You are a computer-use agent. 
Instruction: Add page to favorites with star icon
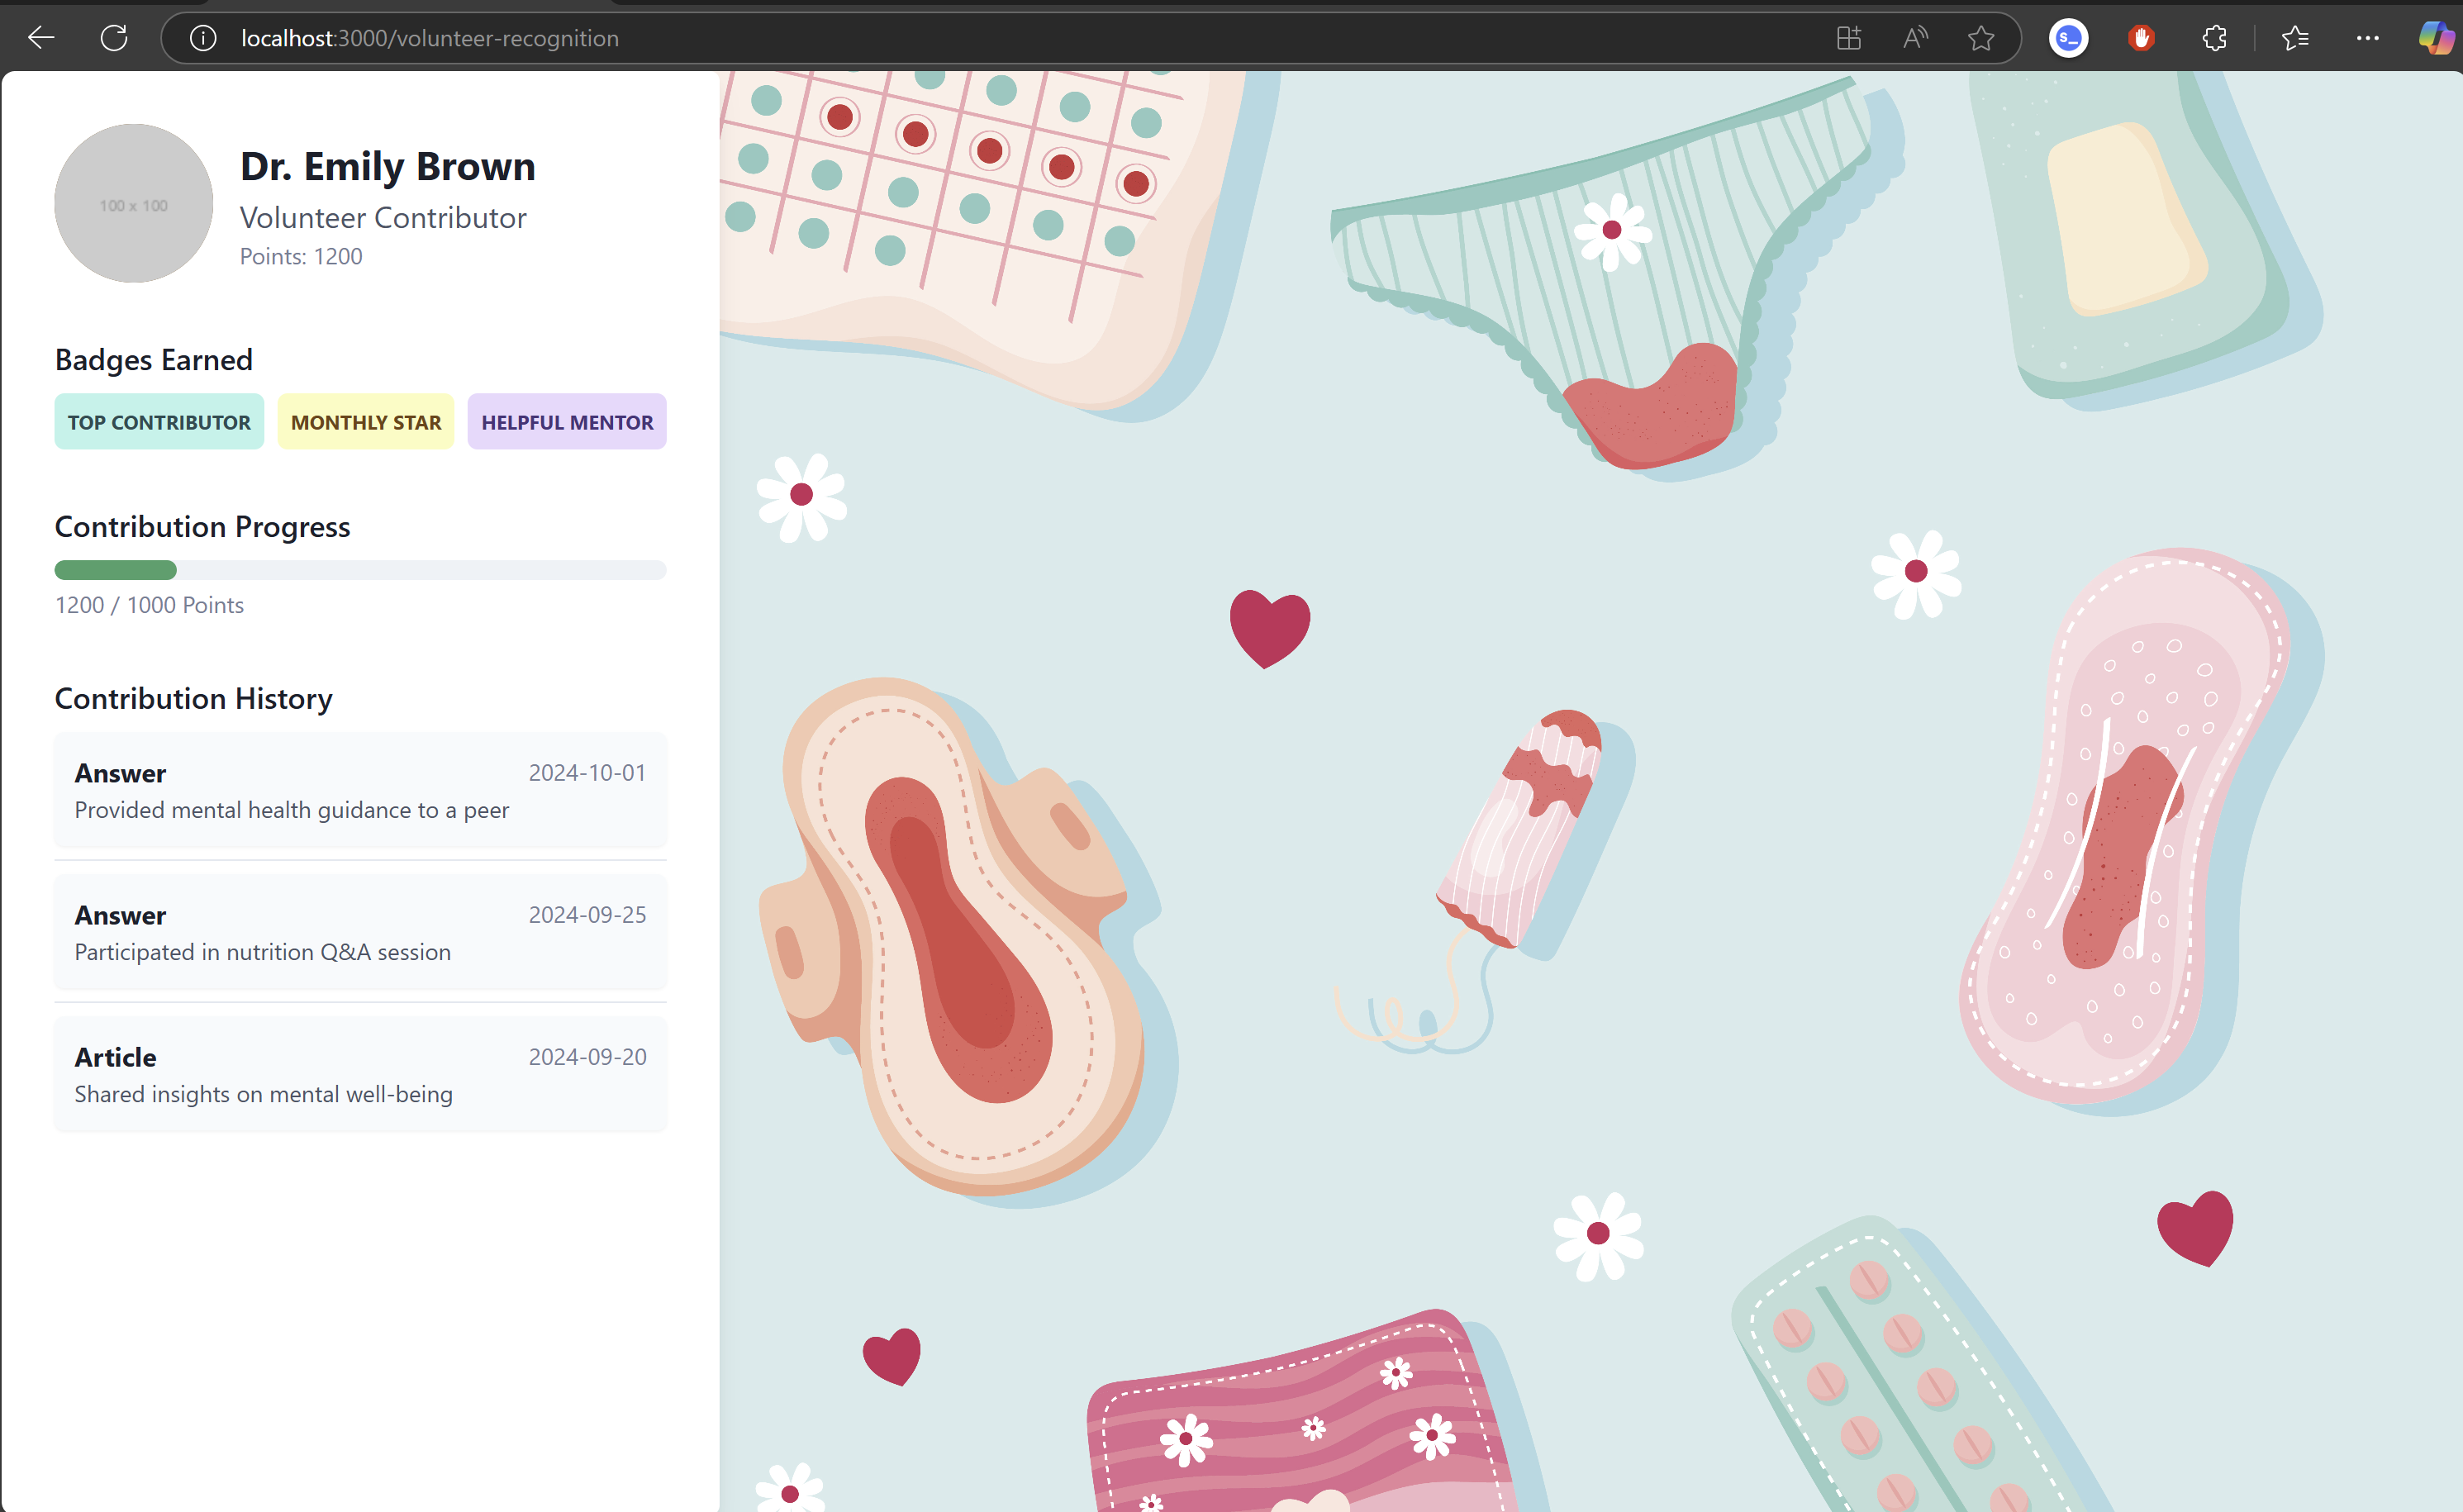point(1980,38)
